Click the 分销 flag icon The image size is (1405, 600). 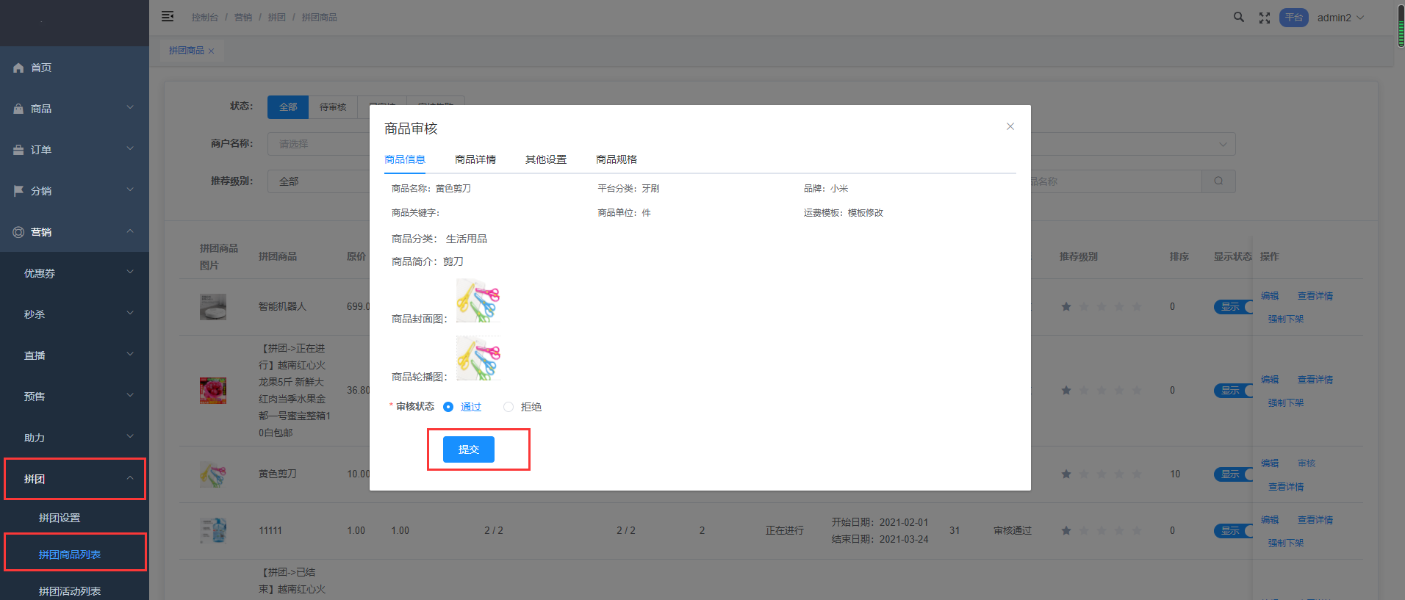[x=18, y=191]
